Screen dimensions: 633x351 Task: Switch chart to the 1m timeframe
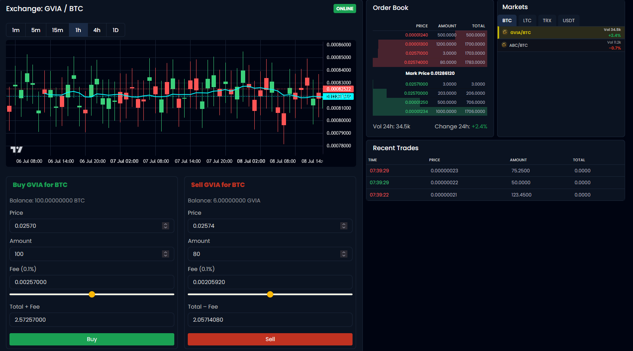[16, 30]
